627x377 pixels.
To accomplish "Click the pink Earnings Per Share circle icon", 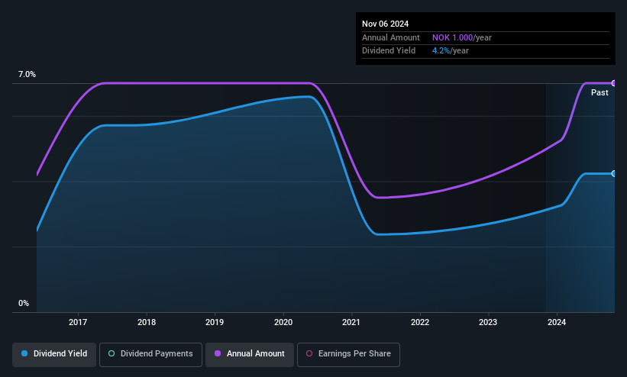I will (309, 354).
